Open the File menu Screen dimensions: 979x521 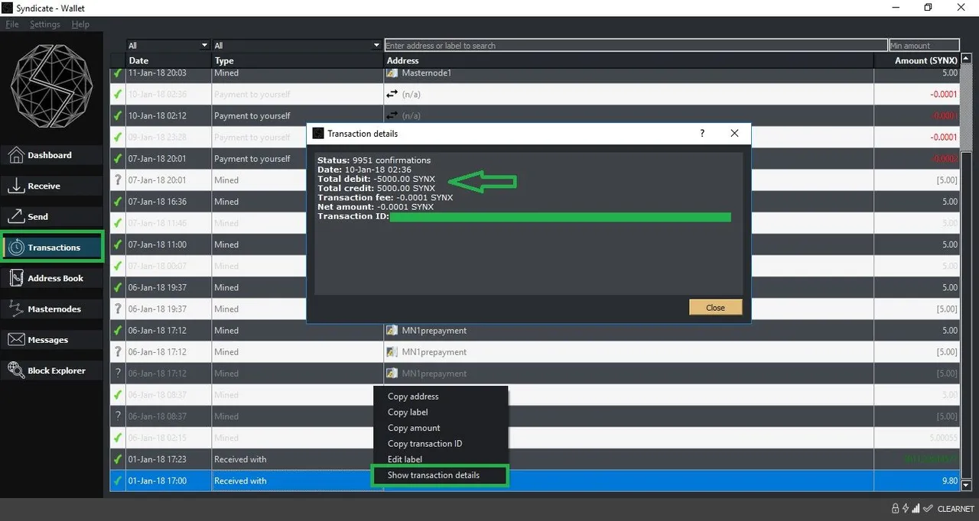coord(12,24)
